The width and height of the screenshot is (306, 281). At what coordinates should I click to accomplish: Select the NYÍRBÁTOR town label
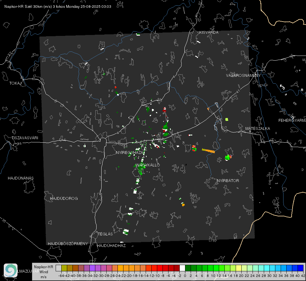tap(228, 180)
